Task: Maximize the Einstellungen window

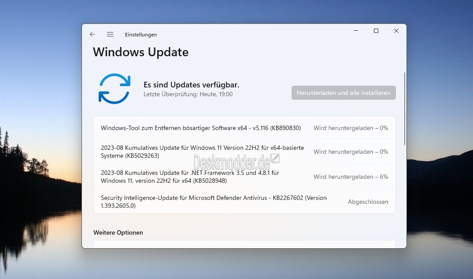Action: click(x=376, y=31)
